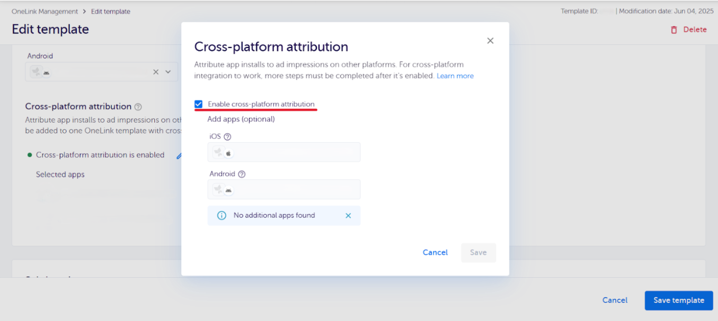
Task: Click the Apple app icon in iOS field
Action: coord(228,152)
